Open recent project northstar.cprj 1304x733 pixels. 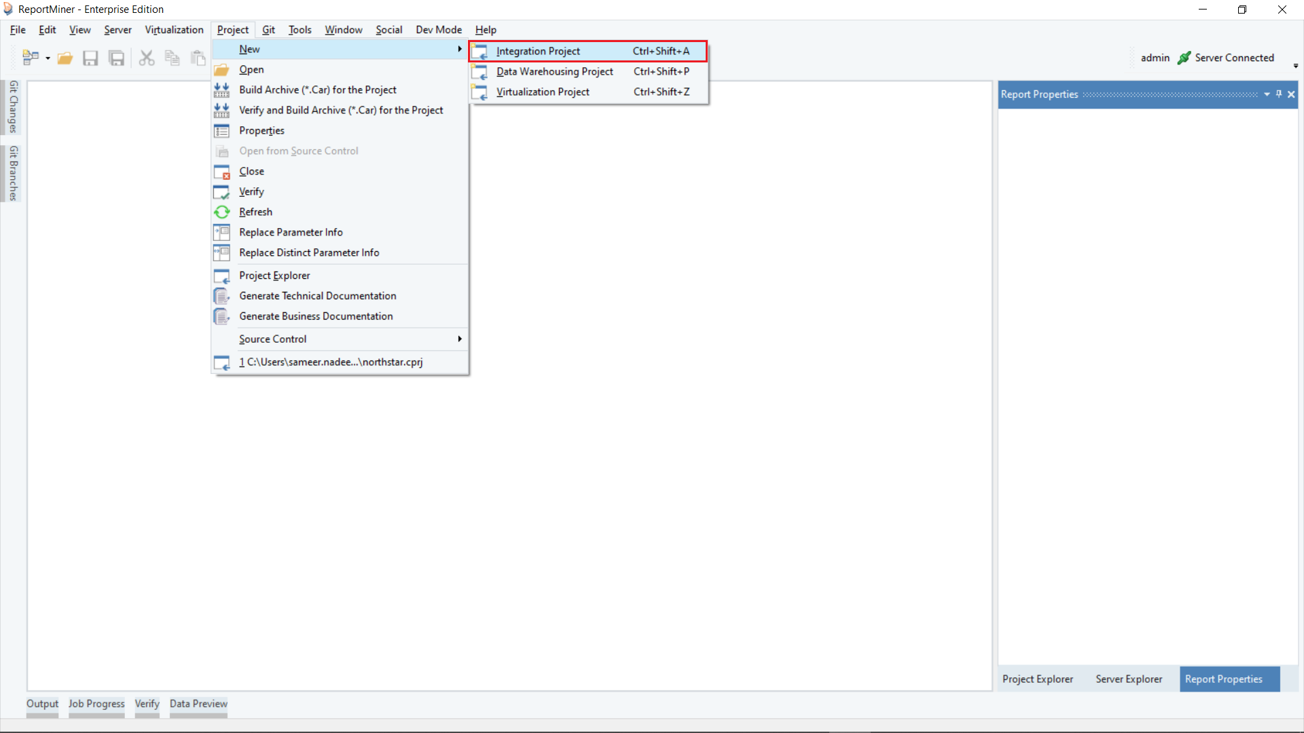[x=331, y=362]
